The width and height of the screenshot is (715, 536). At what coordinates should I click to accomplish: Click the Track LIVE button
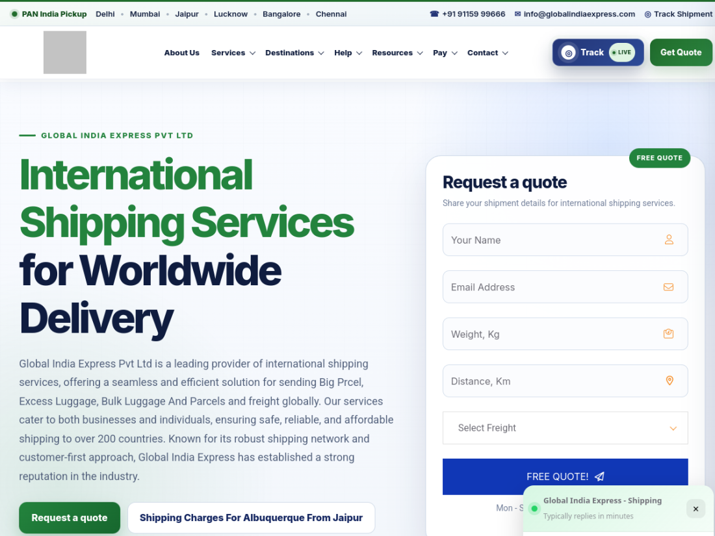[598, 53]
